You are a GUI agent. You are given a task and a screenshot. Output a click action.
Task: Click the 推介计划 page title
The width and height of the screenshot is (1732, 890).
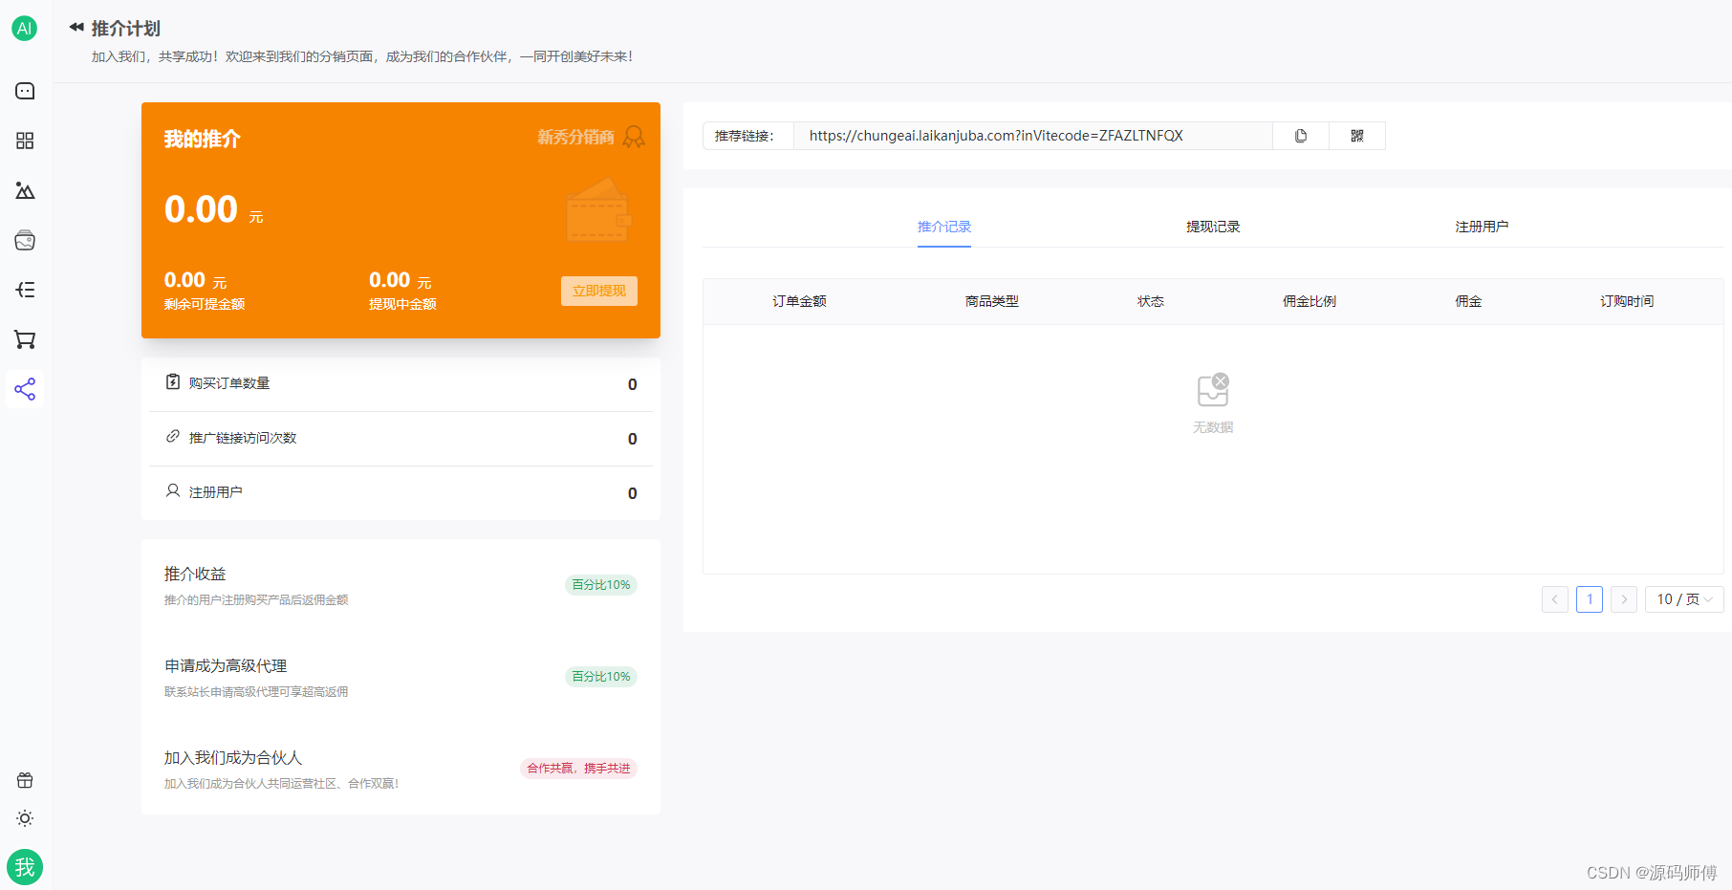pyautogui.click(x=126, y=29)
